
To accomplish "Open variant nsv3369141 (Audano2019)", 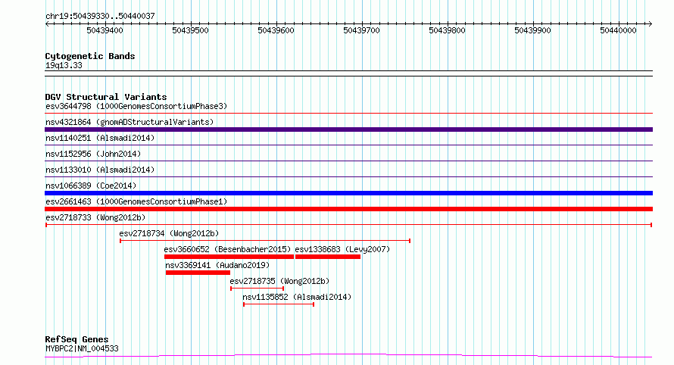I will pyautogui.click(x=217, y=265).
